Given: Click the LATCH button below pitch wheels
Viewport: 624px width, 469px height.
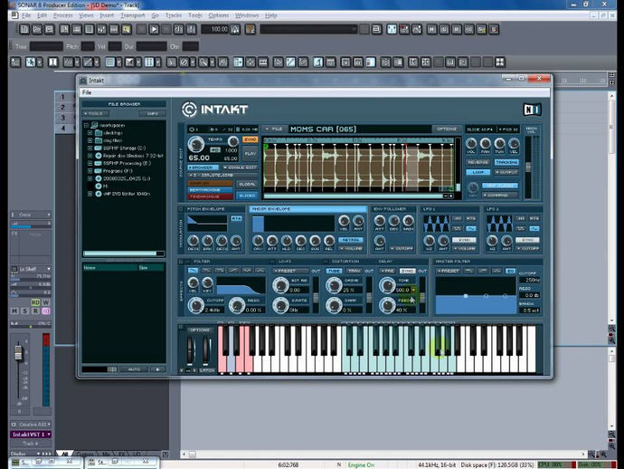Looking at the screenshot, I should coord(206,370).
